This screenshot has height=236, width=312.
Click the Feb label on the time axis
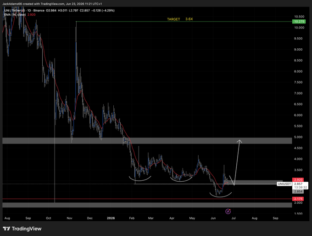(132, 218)
